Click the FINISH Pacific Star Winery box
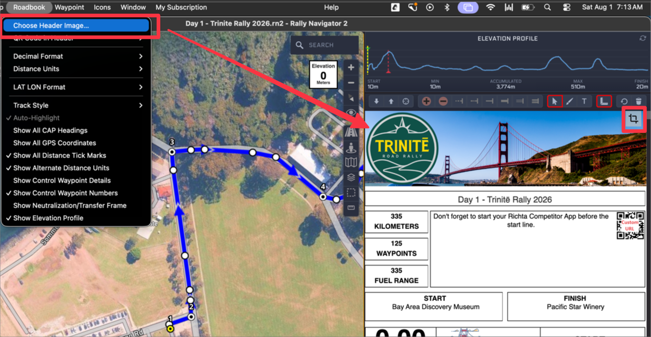Viewport: 651px width, 337px height. click(x=576, y=306)
